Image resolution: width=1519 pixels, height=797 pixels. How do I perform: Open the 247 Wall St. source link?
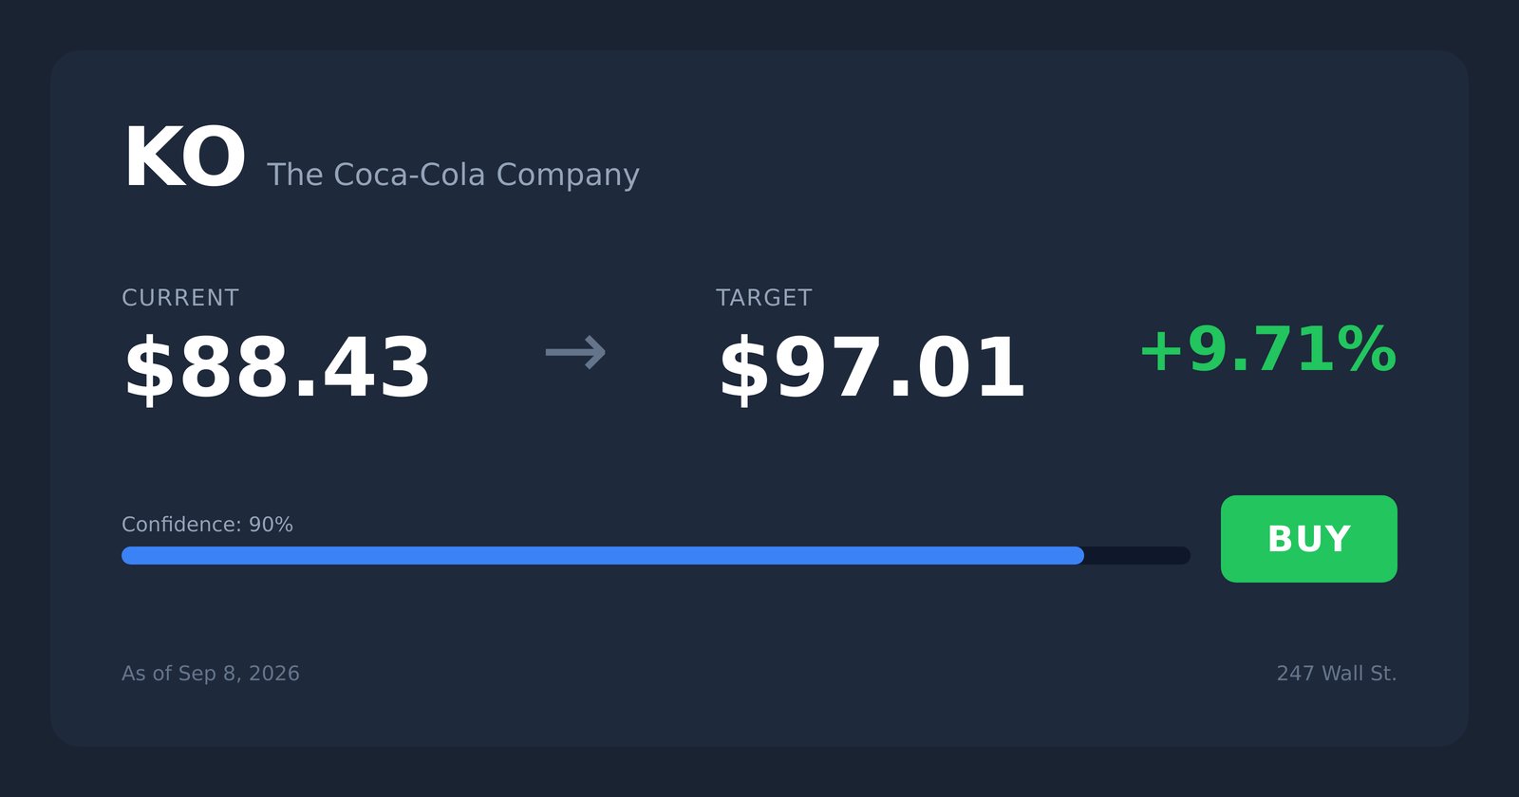[x=1337, y=674]
